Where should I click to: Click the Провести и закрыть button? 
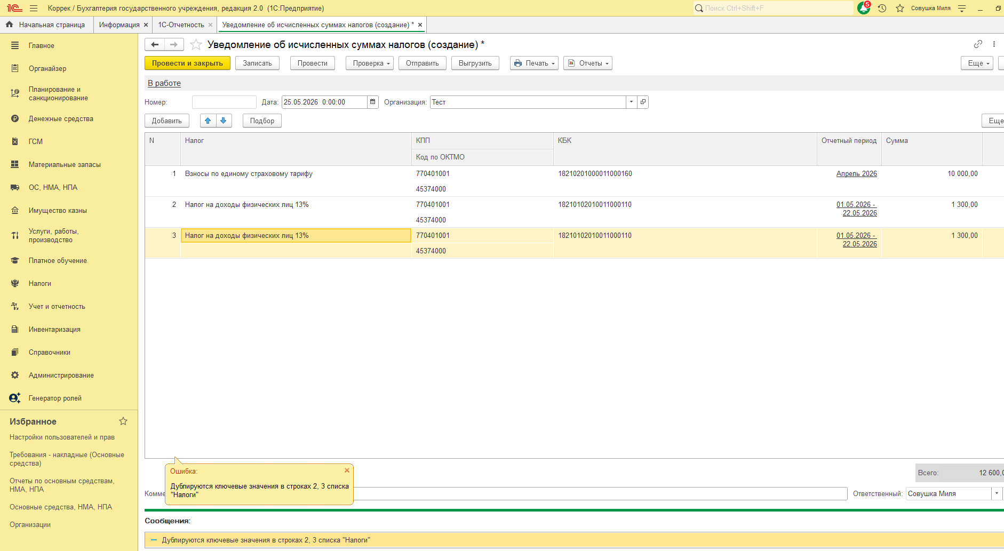(x=187, y=63)
